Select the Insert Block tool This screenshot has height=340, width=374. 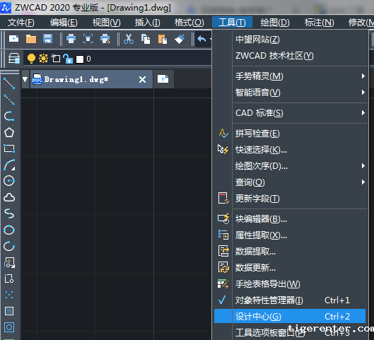tap(9, 262)
